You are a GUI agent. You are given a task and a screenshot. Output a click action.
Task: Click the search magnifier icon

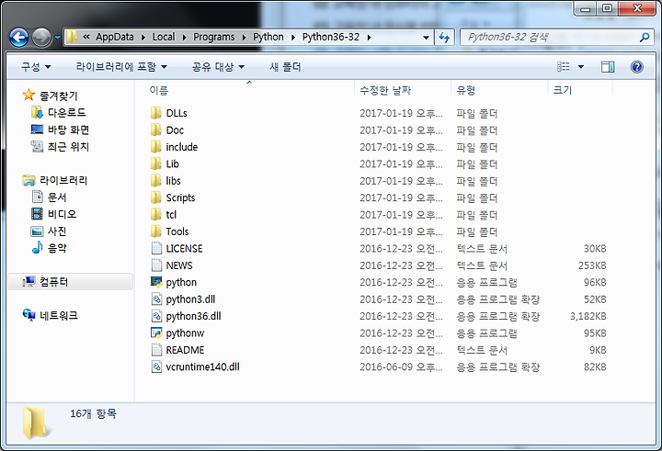click(x=645, y=38)
